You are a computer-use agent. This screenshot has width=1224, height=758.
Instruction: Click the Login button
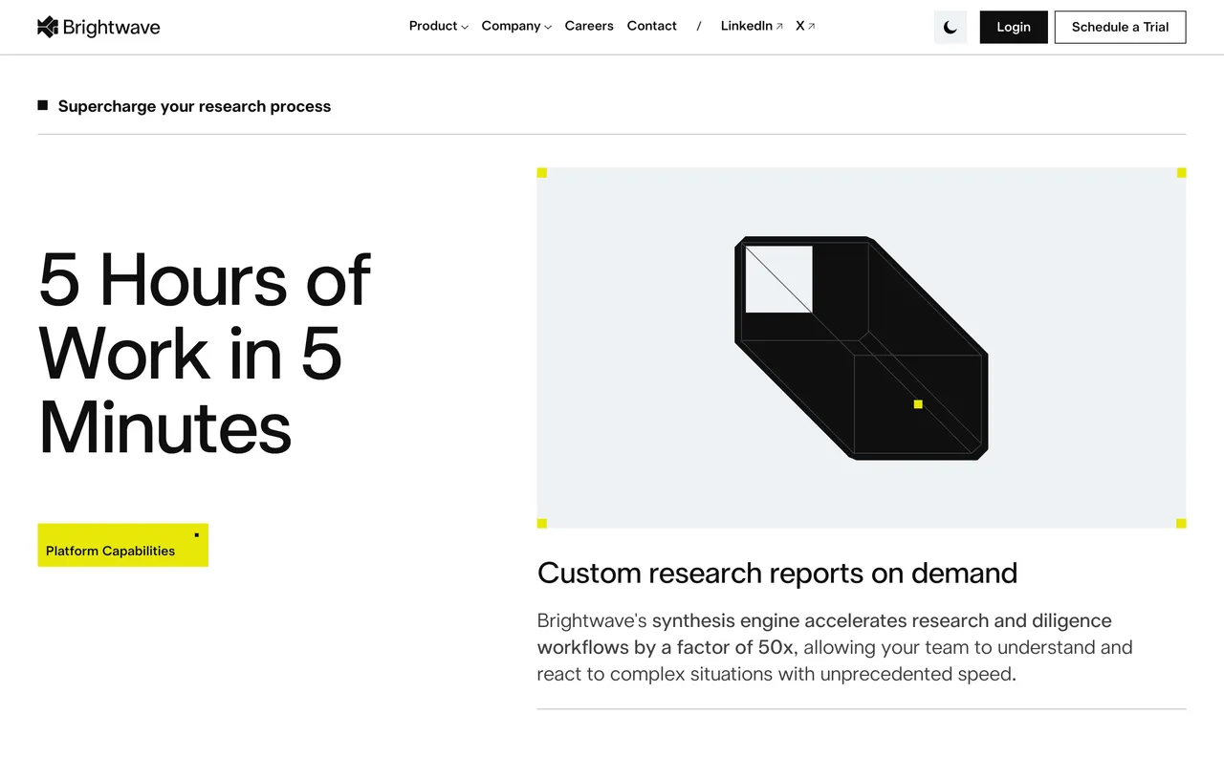[x=1013, y=27]
